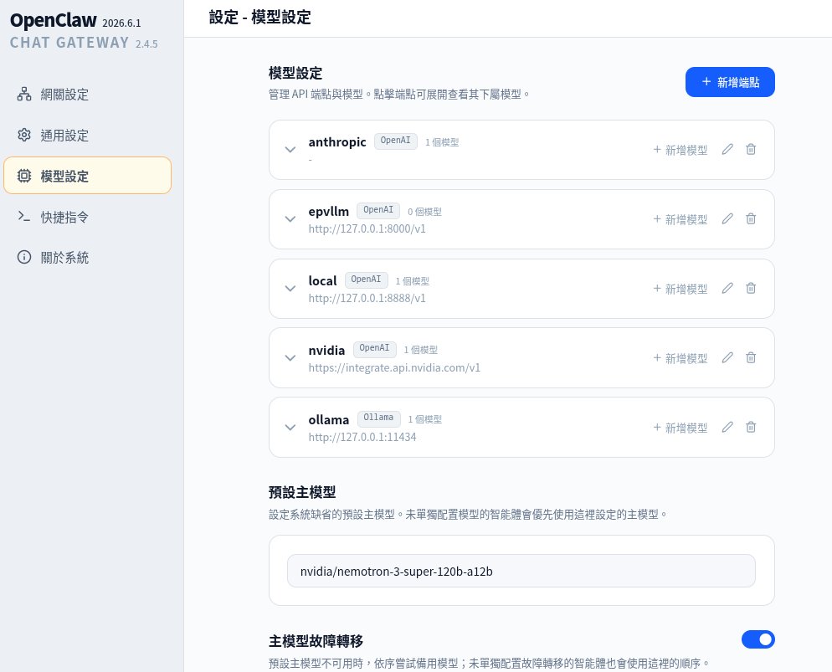Open 通用設定 in the sidebar
The image size is (832, 672).
point(88,136)
